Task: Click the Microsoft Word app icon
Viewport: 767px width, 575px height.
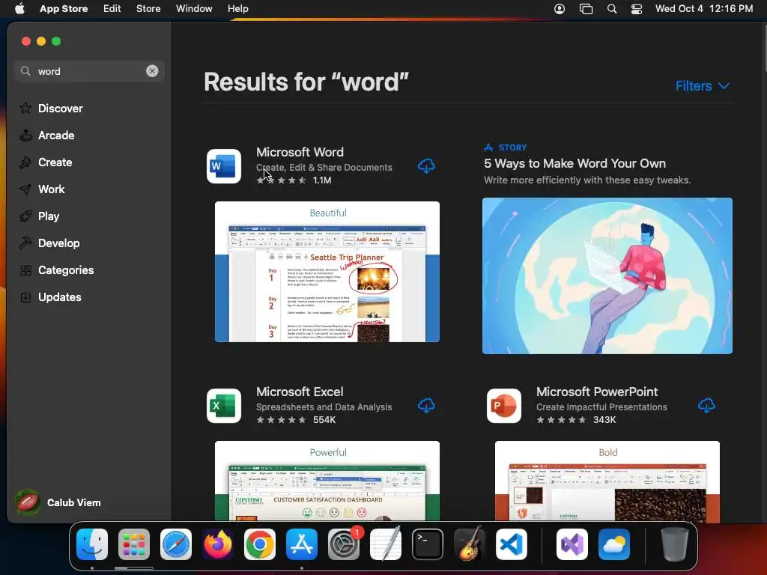Action: (x=223, y=166)
